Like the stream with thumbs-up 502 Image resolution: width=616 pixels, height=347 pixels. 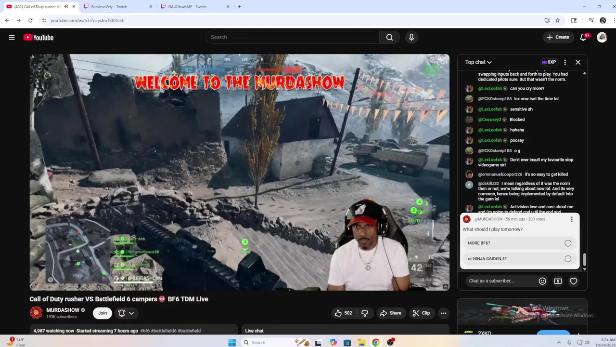344,313
